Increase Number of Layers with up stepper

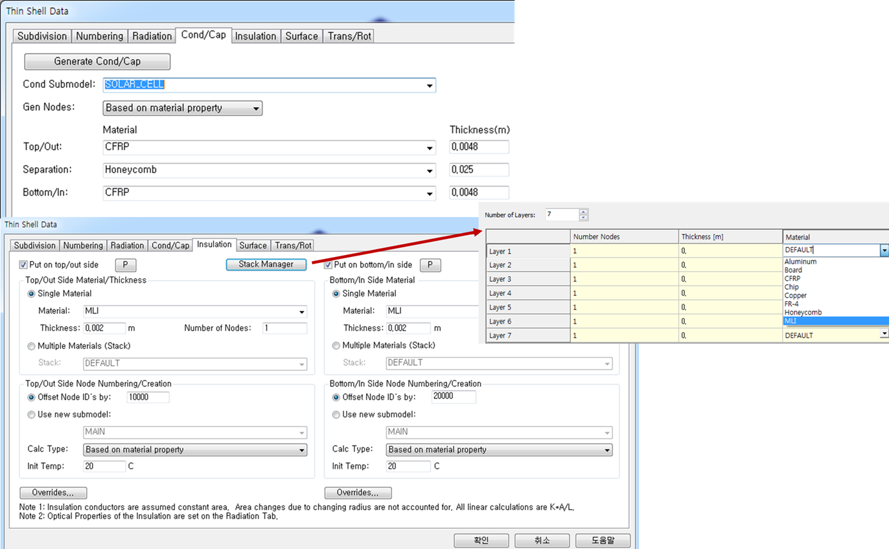pyautogui.click(x=584, y=212)
